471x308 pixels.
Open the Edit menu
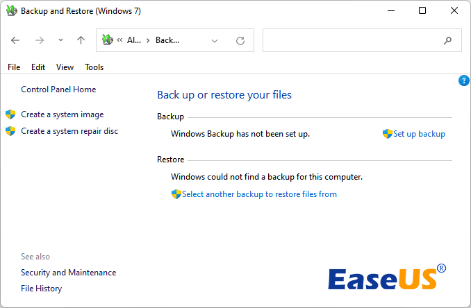[38, 67]
